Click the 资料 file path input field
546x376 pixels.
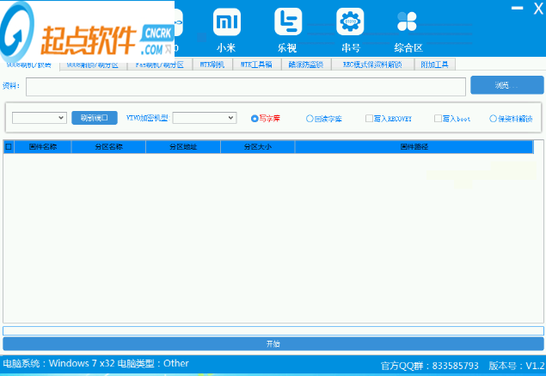(x=246, y=87)
